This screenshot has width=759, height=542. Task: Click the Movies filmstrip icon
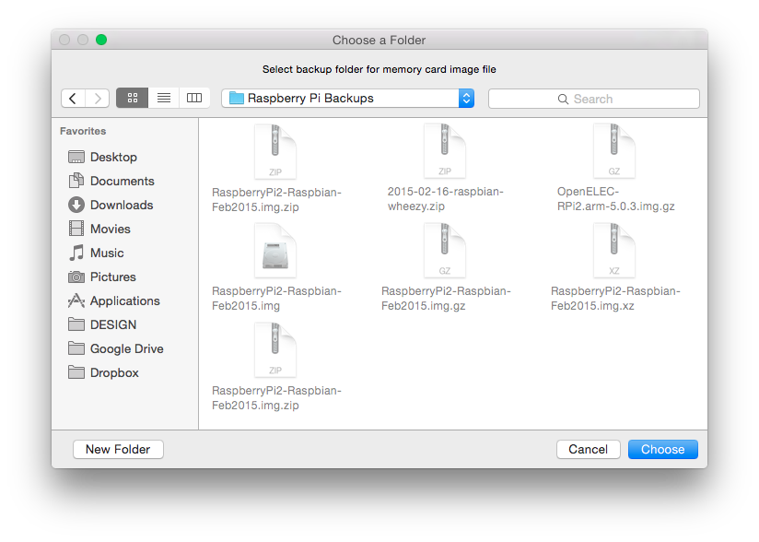click(76, 229)
